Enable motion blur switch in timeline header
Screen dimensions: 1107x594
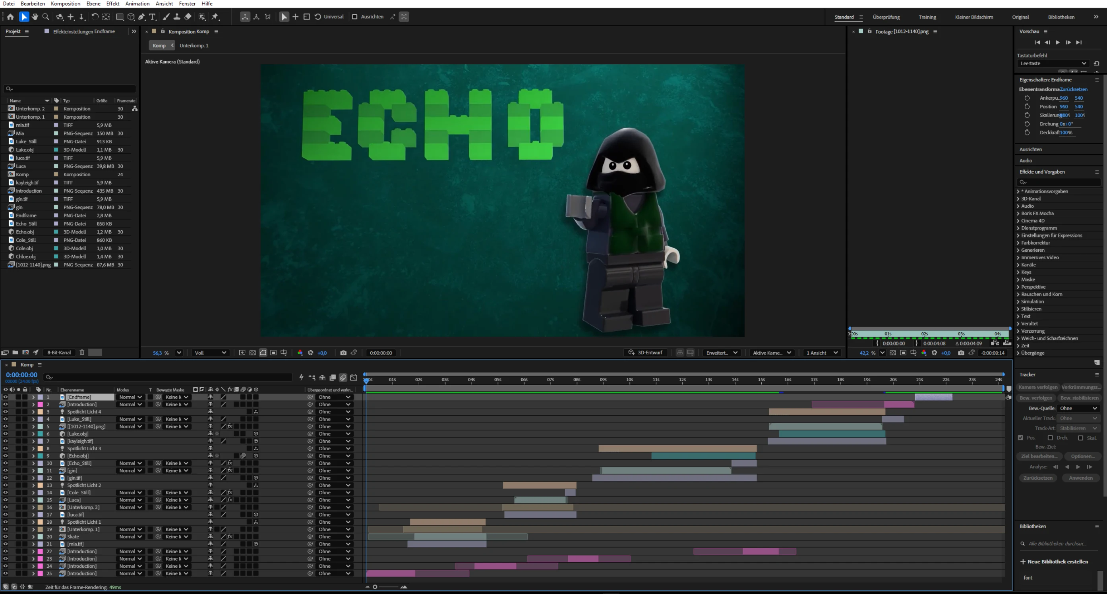(343, 378)
